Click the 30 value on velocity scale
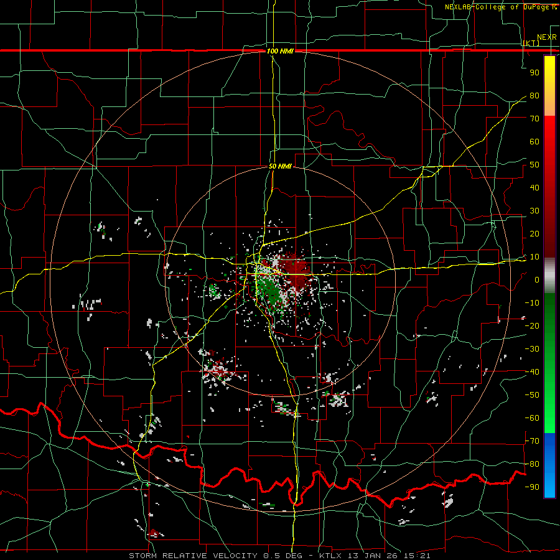Image resolution: width=560 pixels, height=560 pixels. coord(534,211)
